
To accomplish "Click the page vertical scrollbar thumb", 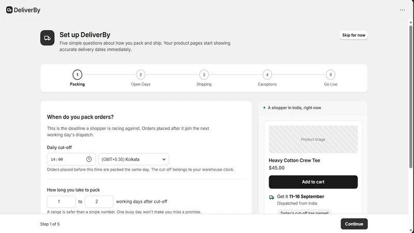I will tap(410, 96).
